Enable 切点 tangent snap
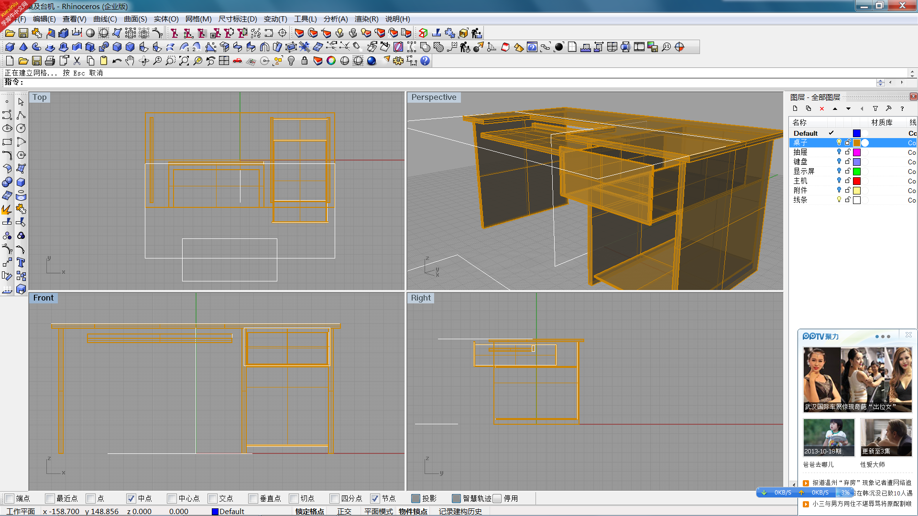This screenshot has width=918, height=516. [x=294, y=498]
